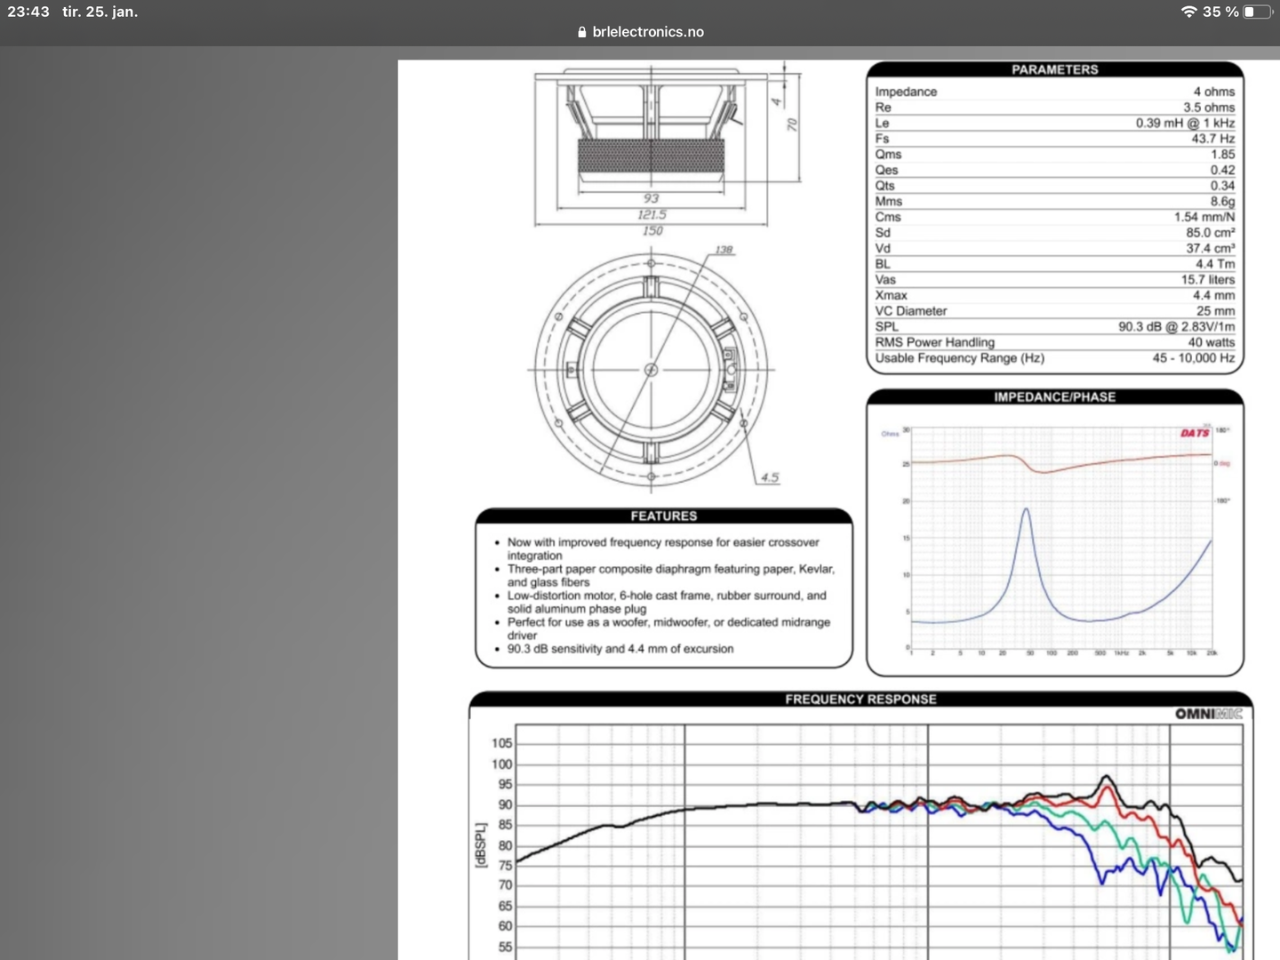Select the Impedance 4 ohms row
Screen dimensions: 1280x960
[1054, 92]
